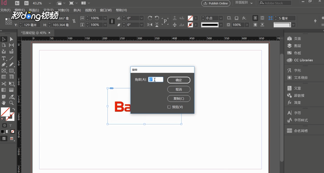
Task: Select the Rectangle tool
Action: (11, 71)
